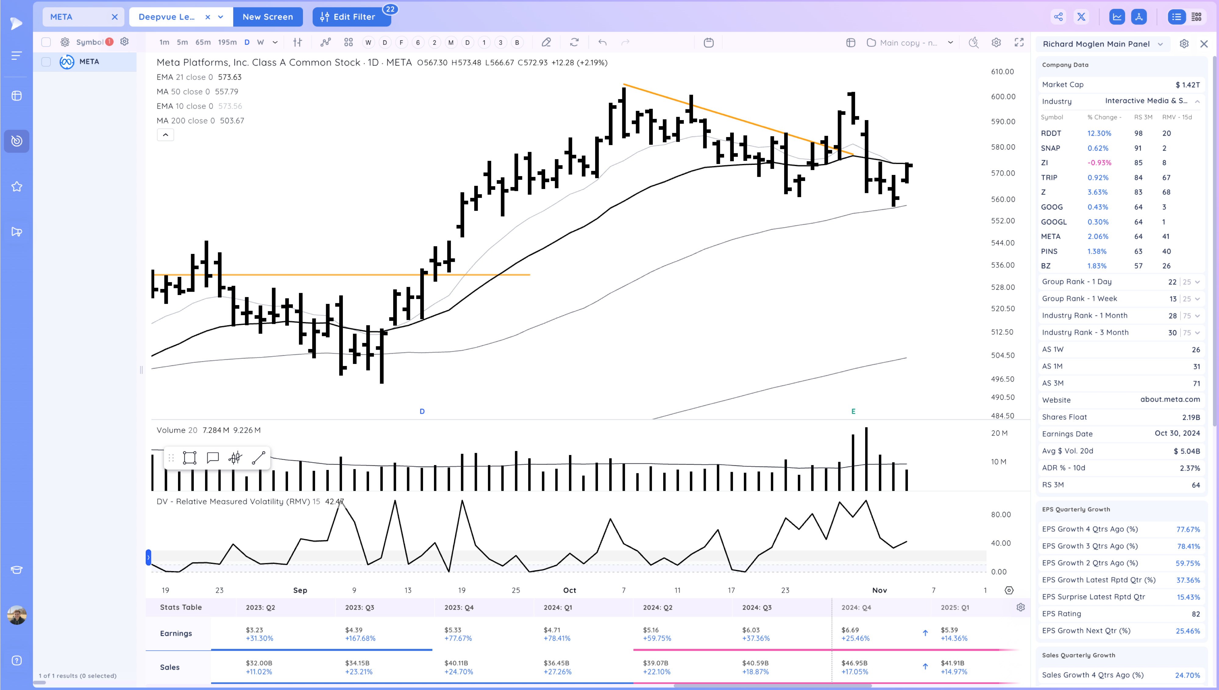Click the New Screen button
The width and height of the screenshot is (1219, 690).
pyautogui.click(x=268, y=17)
